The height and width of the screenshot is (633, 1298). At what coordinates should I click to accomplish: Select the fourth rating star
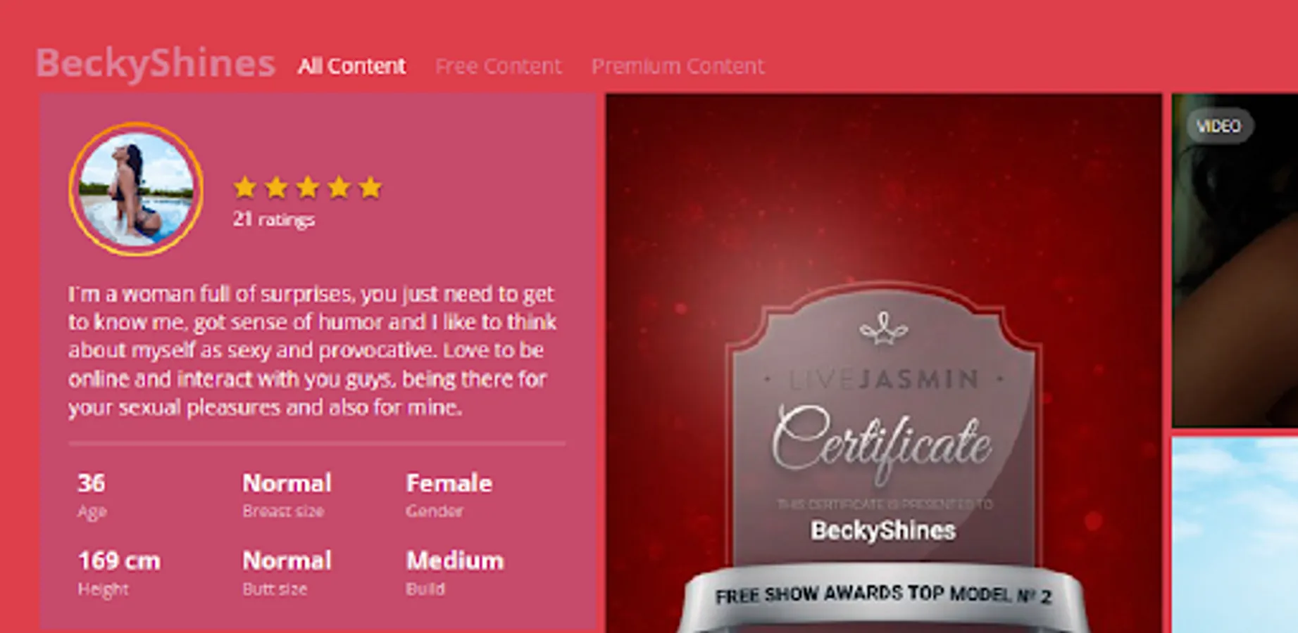[339, 188]
